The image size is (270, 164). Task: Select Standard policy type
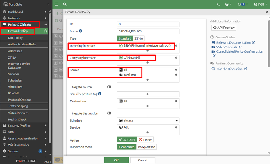click(125, 38)
